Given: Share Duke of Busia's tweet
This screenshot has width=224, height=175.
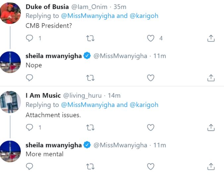Looking at the screenshot, I should [211, 38].
